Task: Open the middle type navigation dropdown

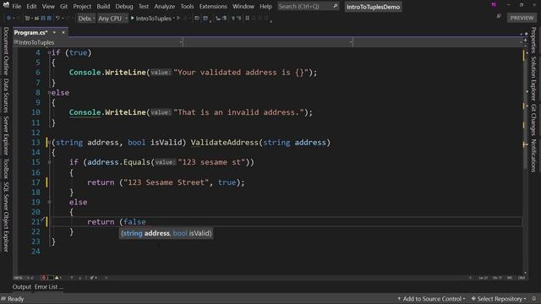Action: pyautogui.click(x=268, y=42)
